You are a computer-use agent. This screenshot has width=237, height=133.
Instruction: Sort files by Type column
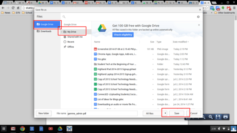(159, 42)
